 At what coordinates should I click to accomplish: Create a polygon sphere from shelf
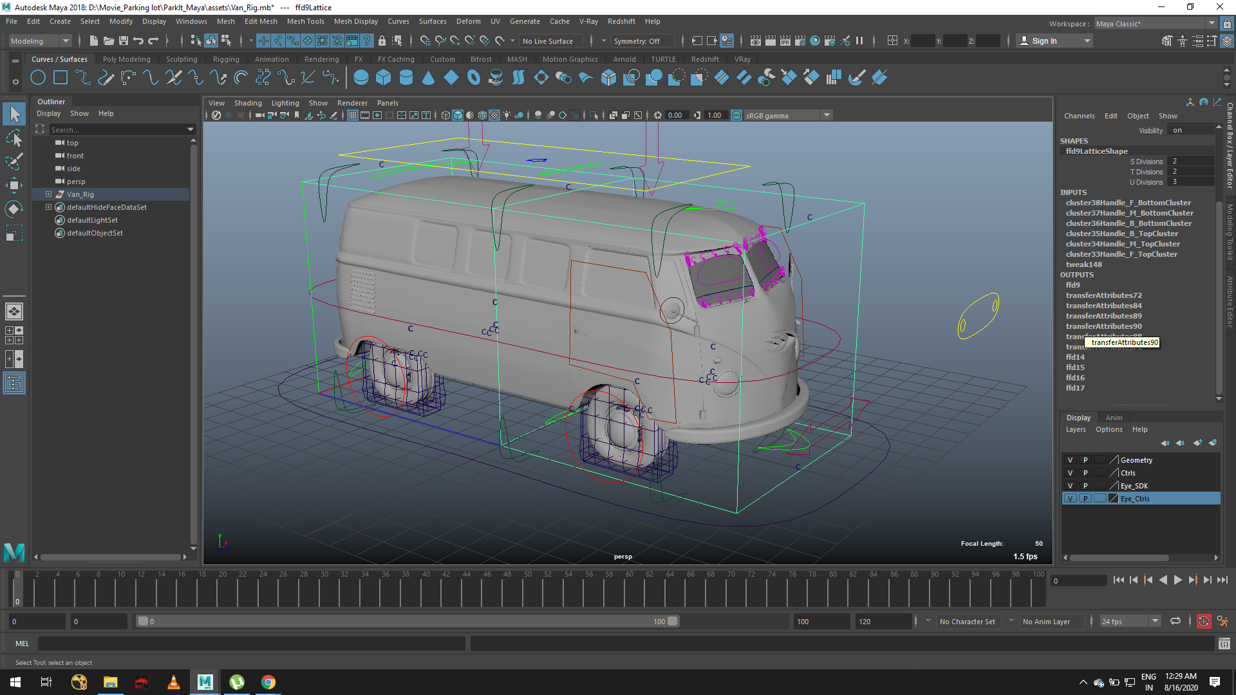click(361, 78)
